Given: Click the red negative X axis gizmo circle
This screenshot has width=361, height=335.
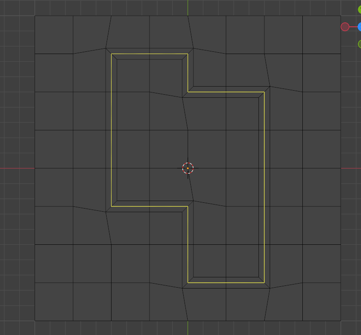Looking at the screenshot, I should [345, 27].
